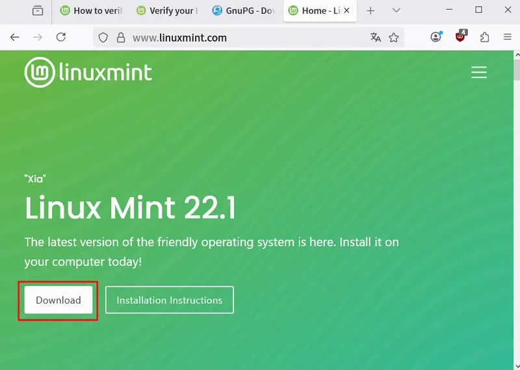Translate this page icon
Screen dimensions: 520x370
376,37
